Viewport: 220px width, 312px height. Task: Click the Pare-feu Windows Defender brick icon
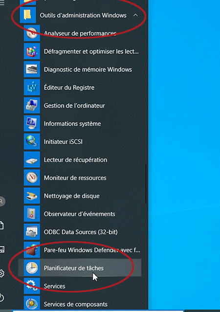[x=32, y=250]
